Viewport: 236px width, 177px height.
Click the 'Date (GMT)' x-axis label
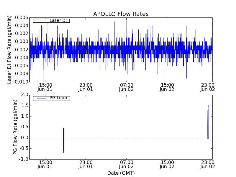pos(121,173)
